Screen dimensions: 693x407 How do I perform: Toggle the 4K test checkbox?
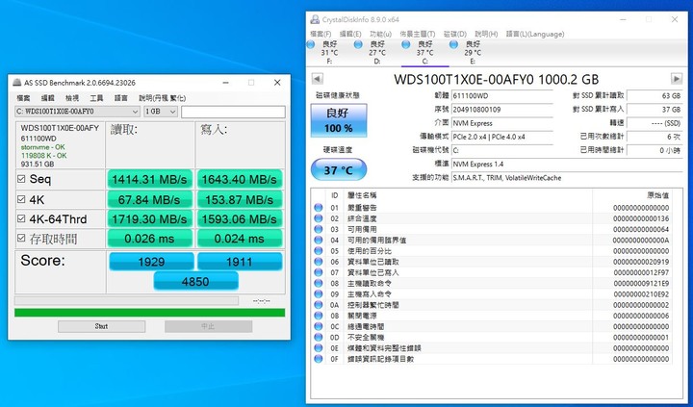pos(21,199)
